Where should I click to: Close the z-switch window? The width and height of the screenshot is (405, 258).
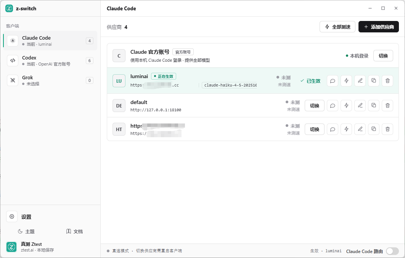click(x=396, y=8)
